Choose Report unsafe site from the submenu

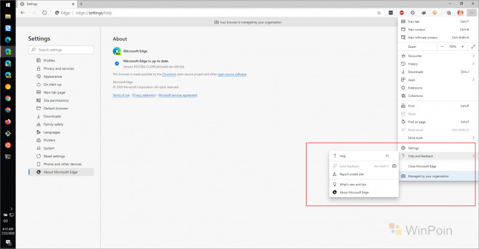[x=364, y=174]
